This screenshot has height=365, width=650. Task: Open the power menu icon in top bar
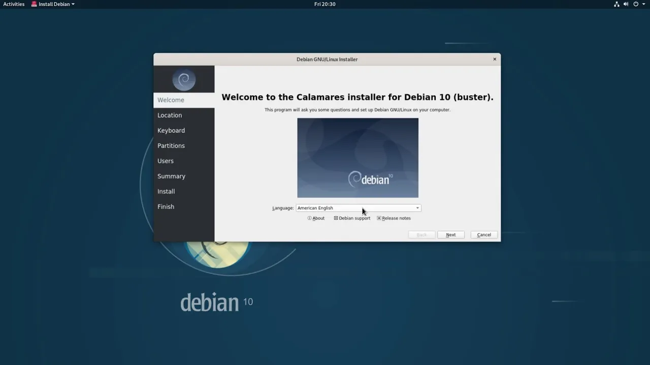click(635, 4)
